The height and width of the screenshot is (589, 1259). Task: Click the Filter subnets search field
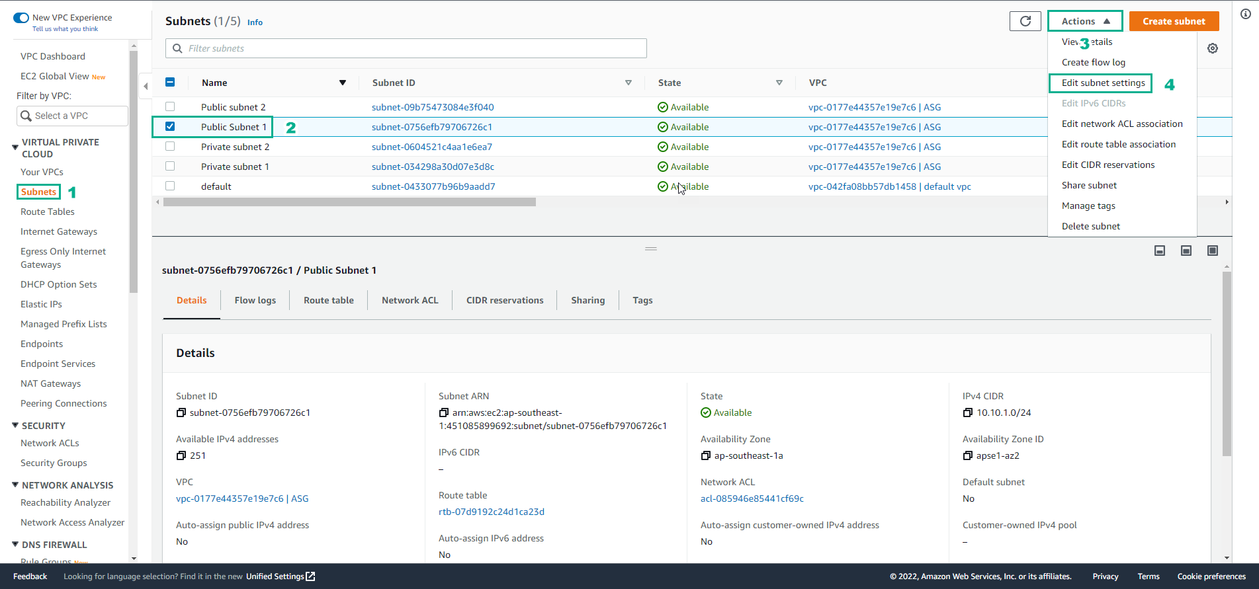click(x=406, y=48)
